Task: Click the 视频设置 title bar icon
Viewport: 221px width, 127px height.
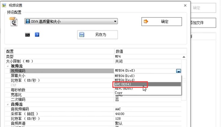Action: [4, 5]
